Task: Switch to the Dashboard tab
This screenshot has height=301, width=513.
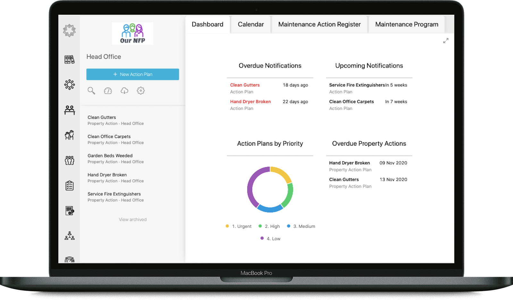Action: tap(207, 24)
